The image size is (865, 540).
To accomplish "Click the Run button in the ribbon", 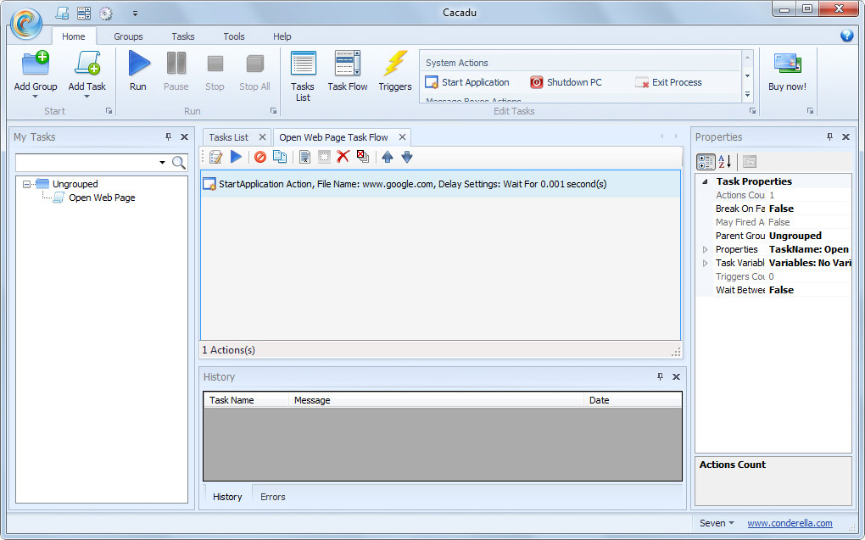I will coord(138,70).
